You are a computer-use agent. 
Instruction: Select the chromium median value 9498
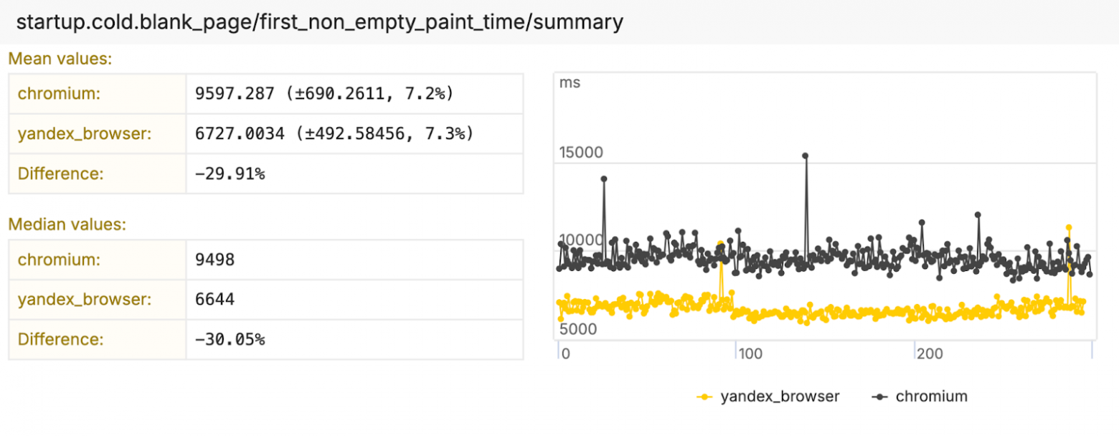(x=215, y=259)
